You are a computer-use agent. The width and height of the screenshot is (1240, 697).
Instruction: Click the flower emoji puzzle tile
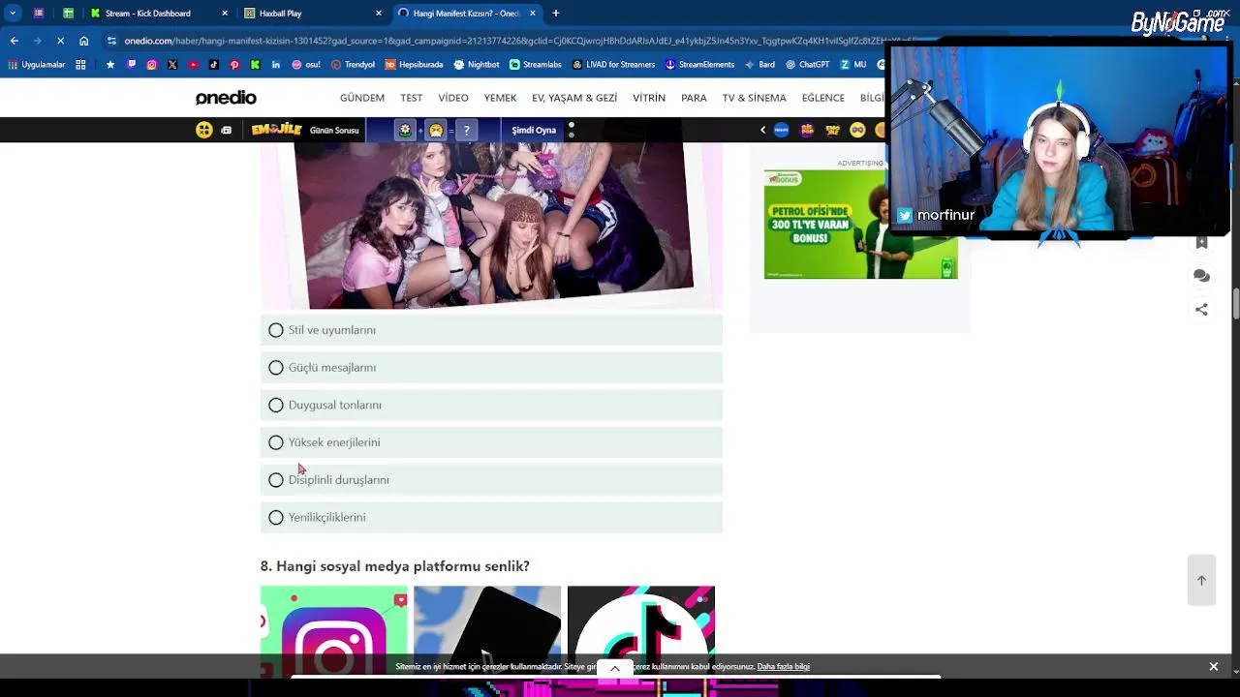click(x=405, y=130)
